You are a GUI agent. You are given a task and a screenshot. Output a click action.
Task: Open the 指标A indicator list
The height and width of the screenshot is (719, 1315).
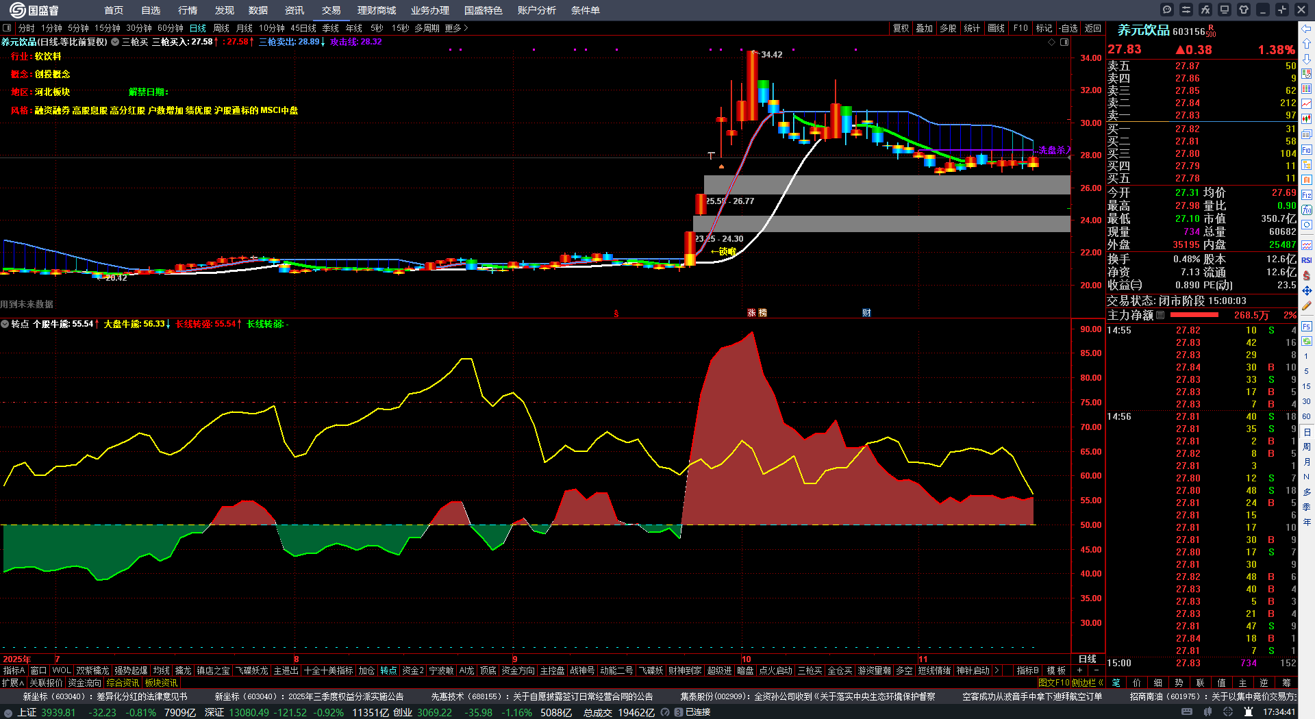(x=14, y=670)
